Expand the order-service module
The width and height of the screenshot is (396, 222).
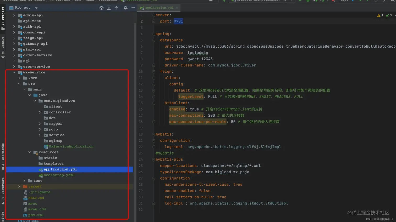[14, 55]
